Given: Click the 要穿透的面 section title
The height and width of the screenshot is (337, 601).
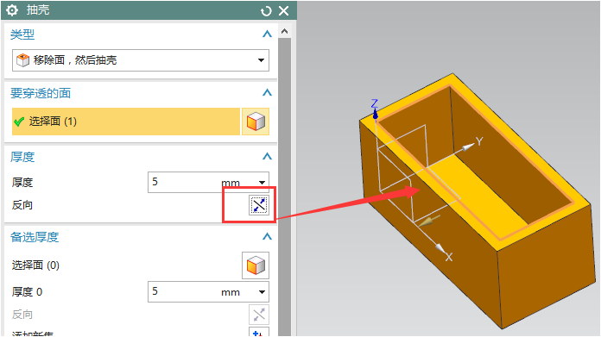Looking at the screenshot, I should (x=41, y=93).
